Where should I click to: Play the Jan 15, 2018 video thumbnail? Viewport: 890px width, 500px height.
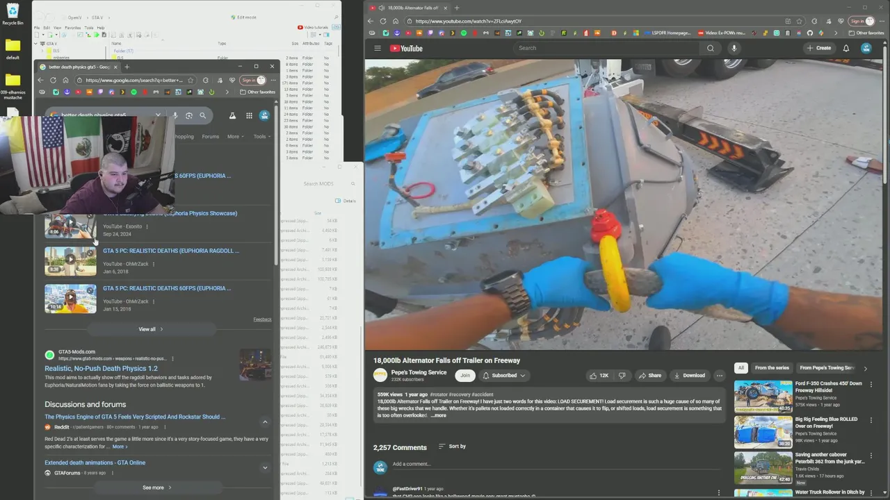click(70, 299)
